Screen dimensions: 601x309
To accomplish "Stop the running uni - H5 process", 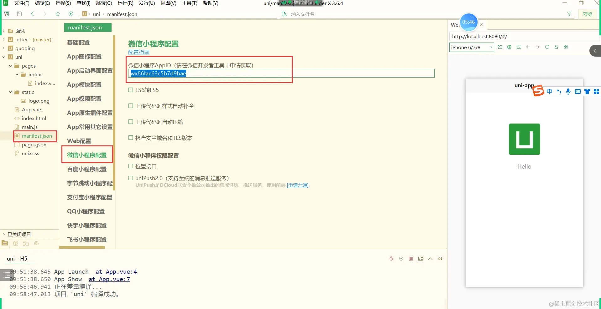I will (411, 259).
